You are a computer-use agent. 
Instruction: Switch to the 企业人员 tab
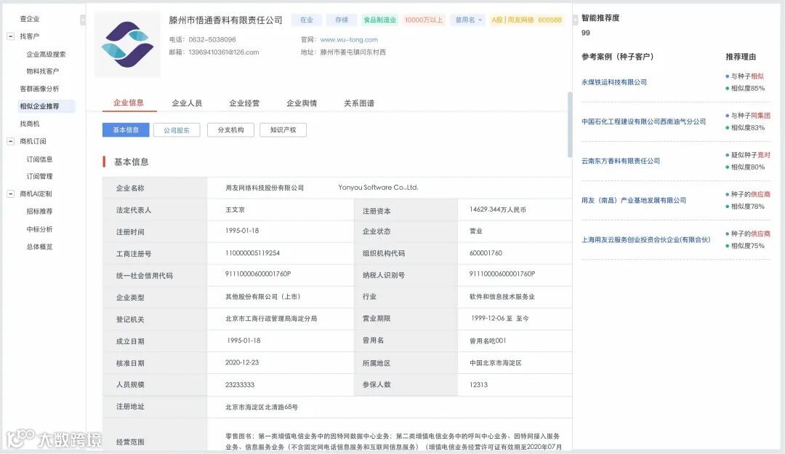tap(187, 103)
